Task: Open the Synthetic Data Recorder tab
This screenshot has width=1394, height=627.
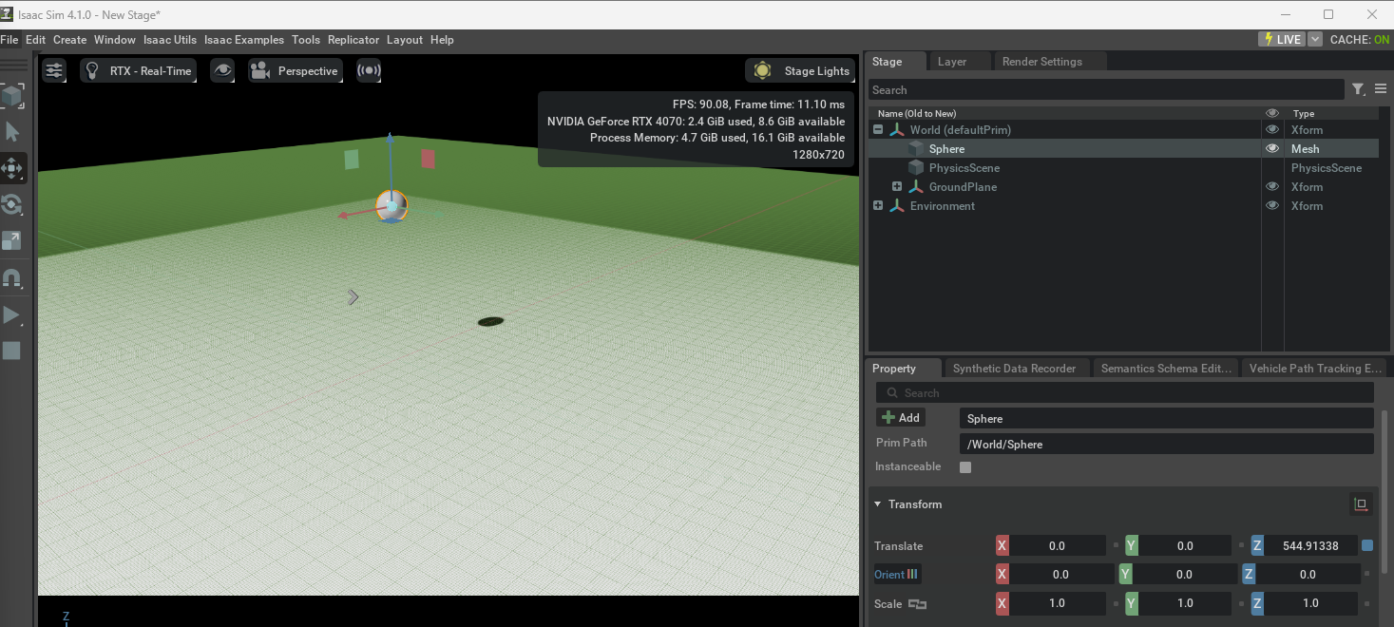Action: 1014,369
